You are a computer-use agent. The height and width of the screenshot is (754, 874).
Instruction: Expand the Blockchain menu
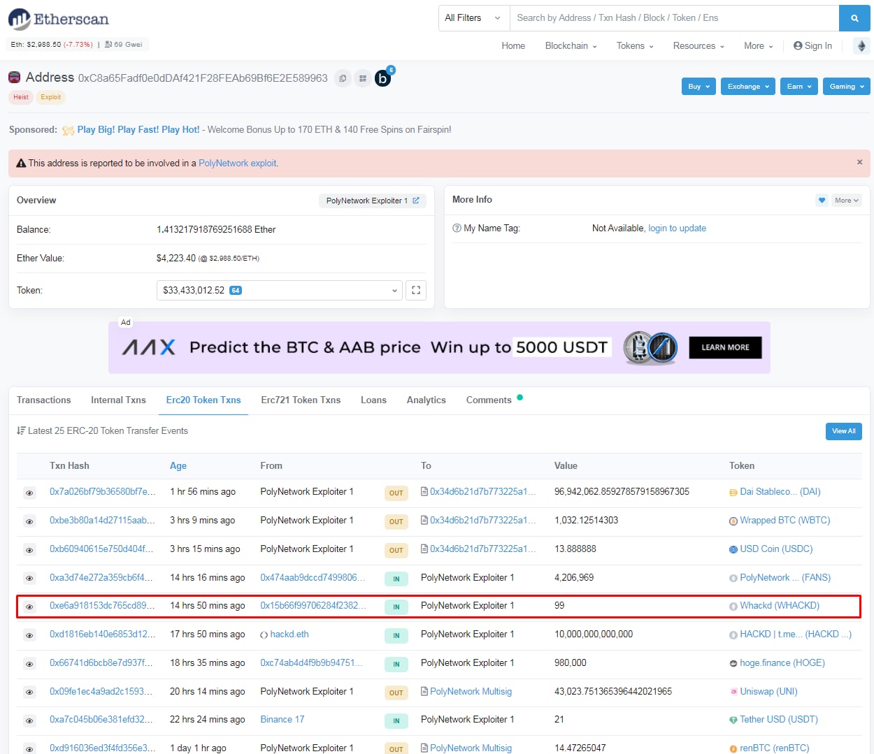(571, 45)
